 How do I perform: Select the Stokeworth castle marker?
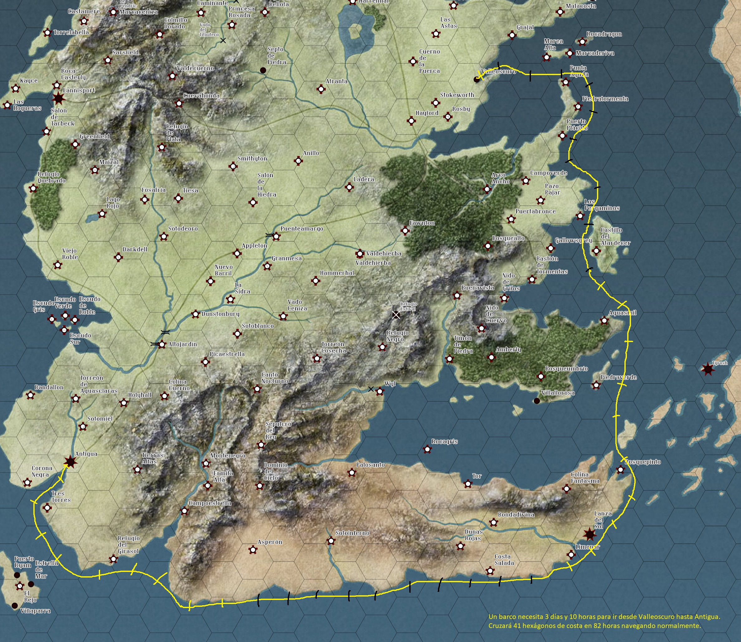(435, 103)
